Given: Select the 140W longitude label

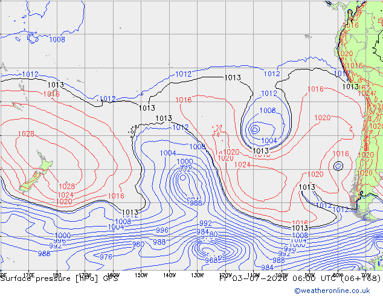Looking at the screenshot, I should point(169,275).
